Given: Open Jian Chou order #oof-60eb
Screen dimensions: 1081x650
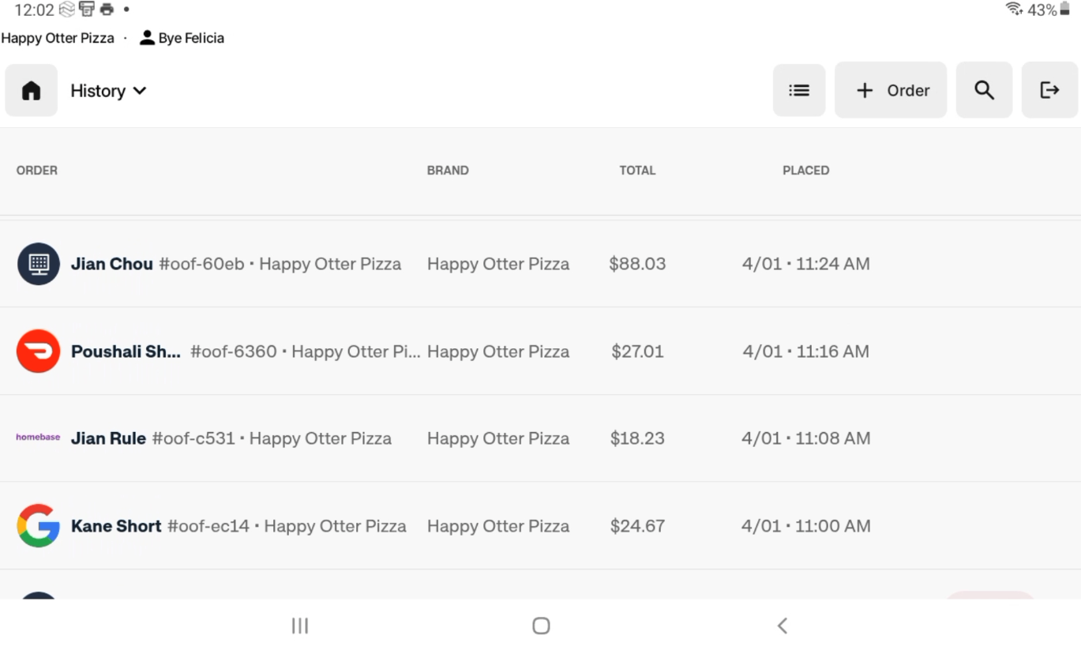Looking at the screenshot, I should coord(235,264).
